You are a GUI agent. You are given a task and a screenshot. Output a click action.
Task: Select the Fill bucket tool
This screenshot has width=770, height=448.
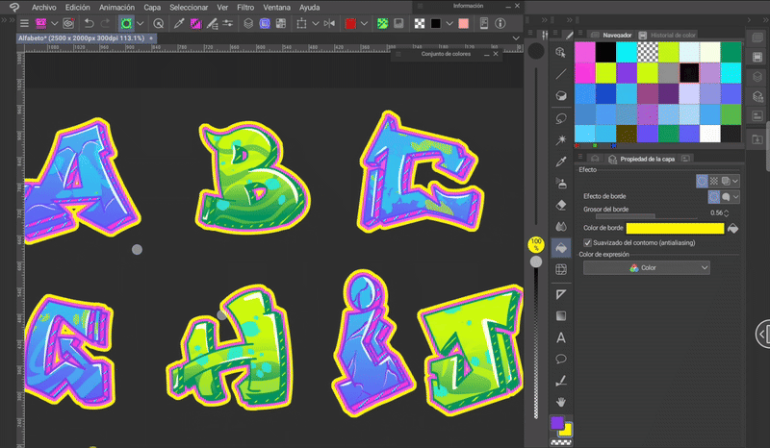coord(561,248)
